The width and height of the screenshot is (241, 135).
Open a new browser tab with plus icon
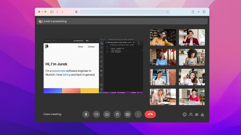(199, 12)
